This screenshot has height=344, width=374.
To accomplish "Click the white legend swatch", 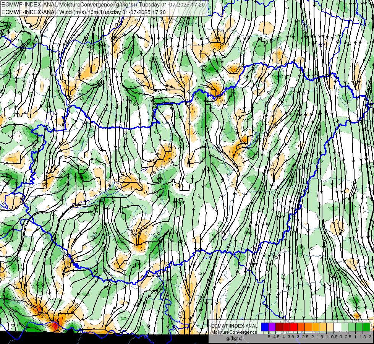I will tap(337, 327).
